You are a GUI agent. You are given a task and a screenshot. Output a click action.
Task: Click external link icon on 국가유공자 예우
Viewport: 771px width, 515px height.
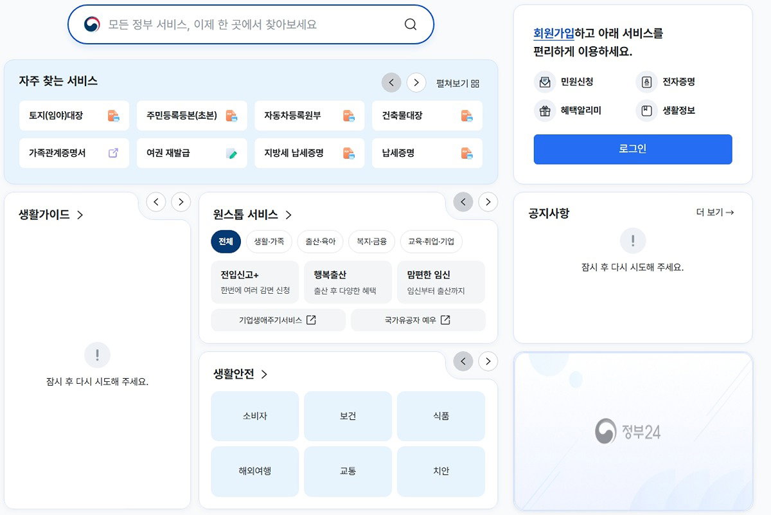click(445, 320)
